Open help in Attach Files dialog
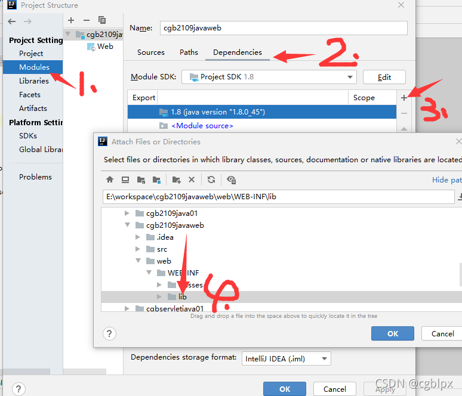Image resolution: width=462 pixels, height=396 pixels. click(109, 333)
